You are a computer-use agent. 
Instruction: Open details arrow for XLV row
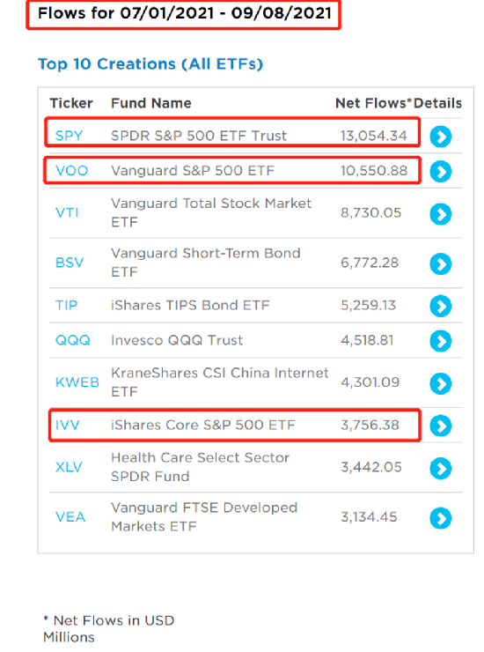coord(440,468)
